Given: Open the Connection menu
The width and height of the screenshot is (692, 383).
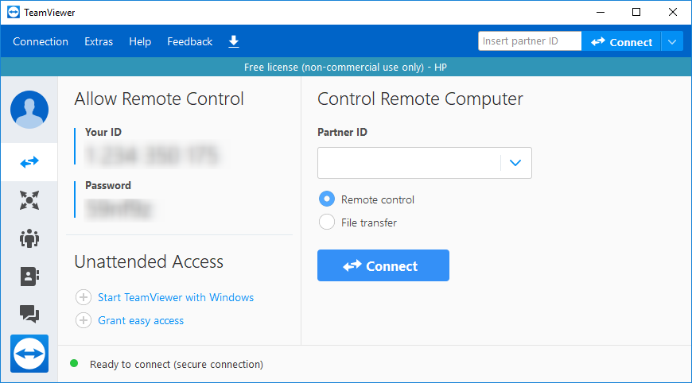Looking at the screenshot, I should click(41, 42).
